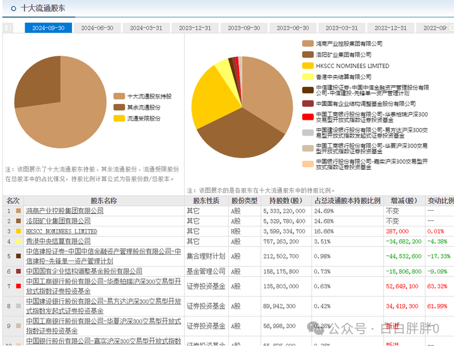Open the 2023-03-31 tab

[x=342, y=28]
